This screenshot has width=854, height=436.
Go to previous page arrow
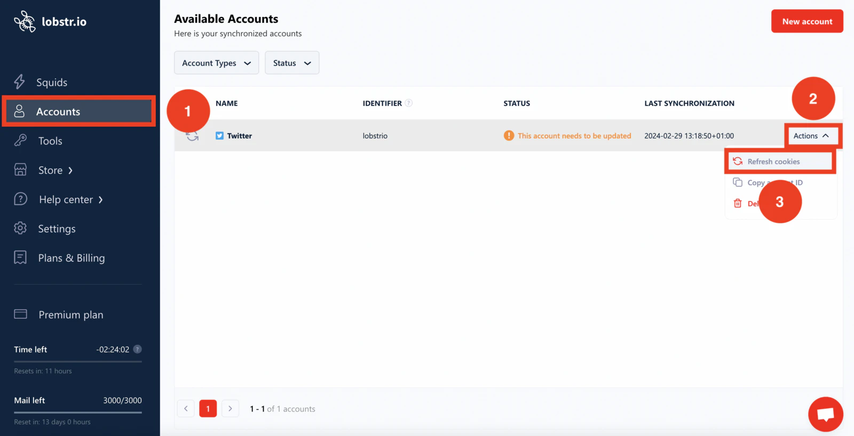(186, 409)
